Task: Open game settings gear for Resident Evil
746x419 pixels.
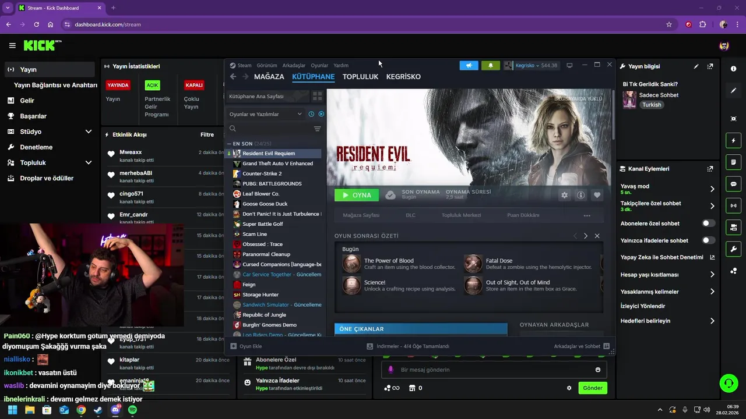Action: point(564,196)
